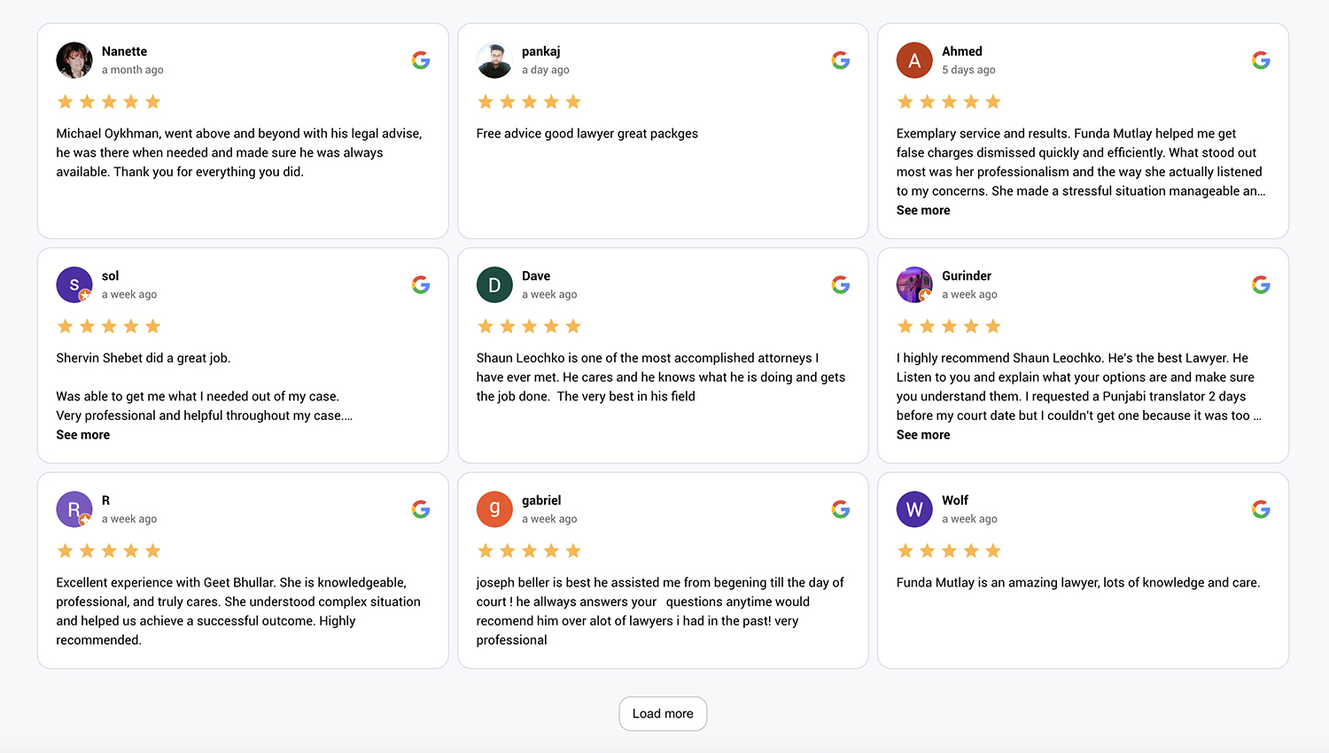Click pankaj's profile picture
The width and height of the screenshot is (1329, 753).
pyautogui.click(x=494, y=59)
